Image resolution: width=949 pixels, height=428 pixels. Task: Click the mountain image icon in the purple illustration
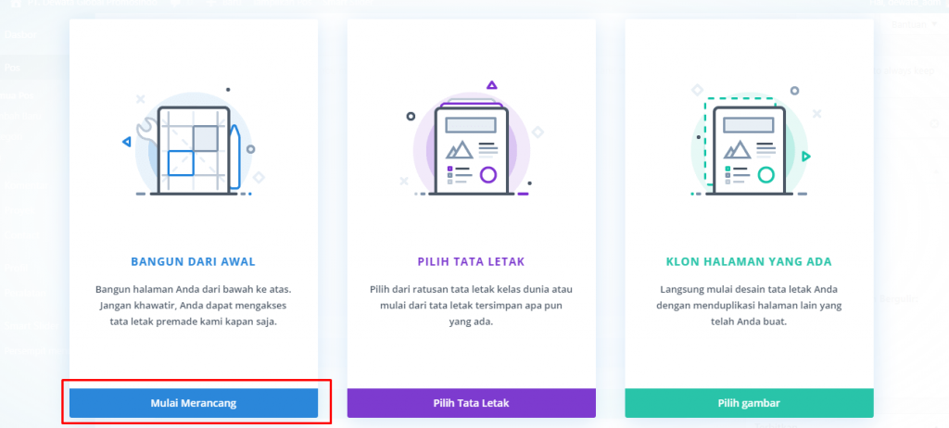(460, 149)
